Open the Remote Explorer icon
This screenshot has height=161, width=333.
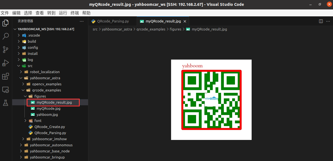(x=5, y=90)
